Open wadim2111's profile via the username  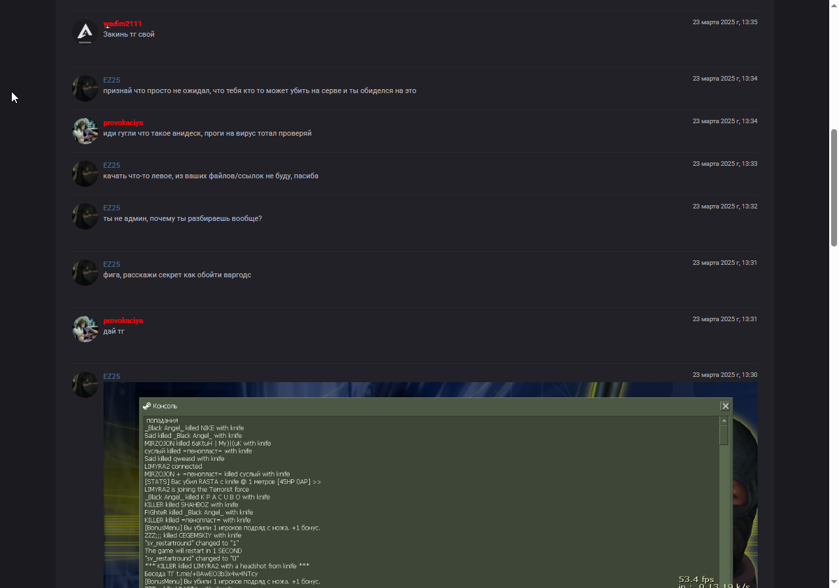click(123, 24)
